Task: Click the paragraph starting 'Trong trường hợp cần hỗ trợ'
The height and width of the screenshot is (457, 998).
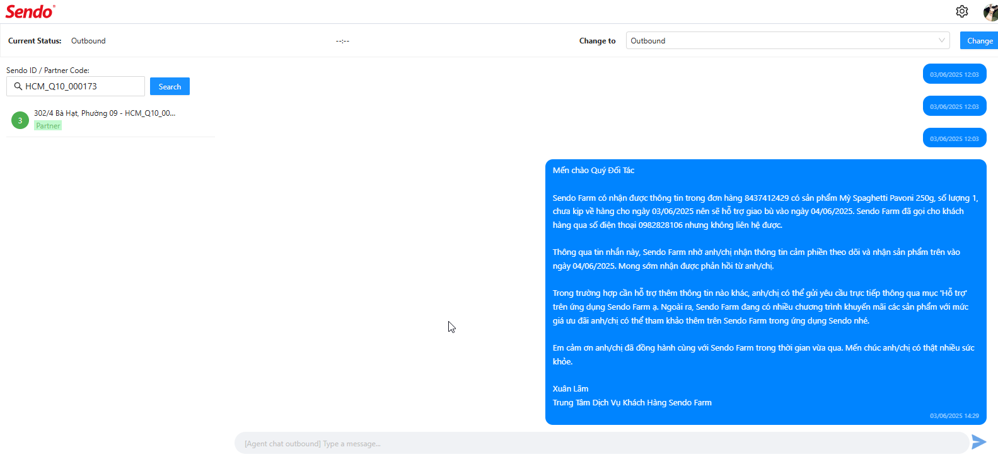Action: click(761, 307)
